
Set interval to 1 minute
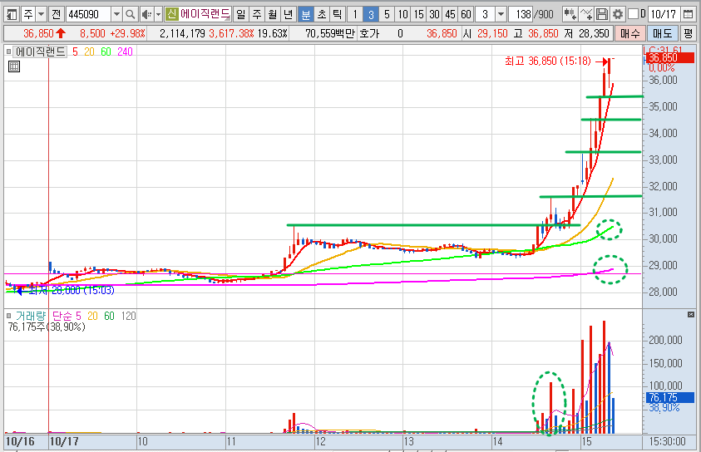355,15
